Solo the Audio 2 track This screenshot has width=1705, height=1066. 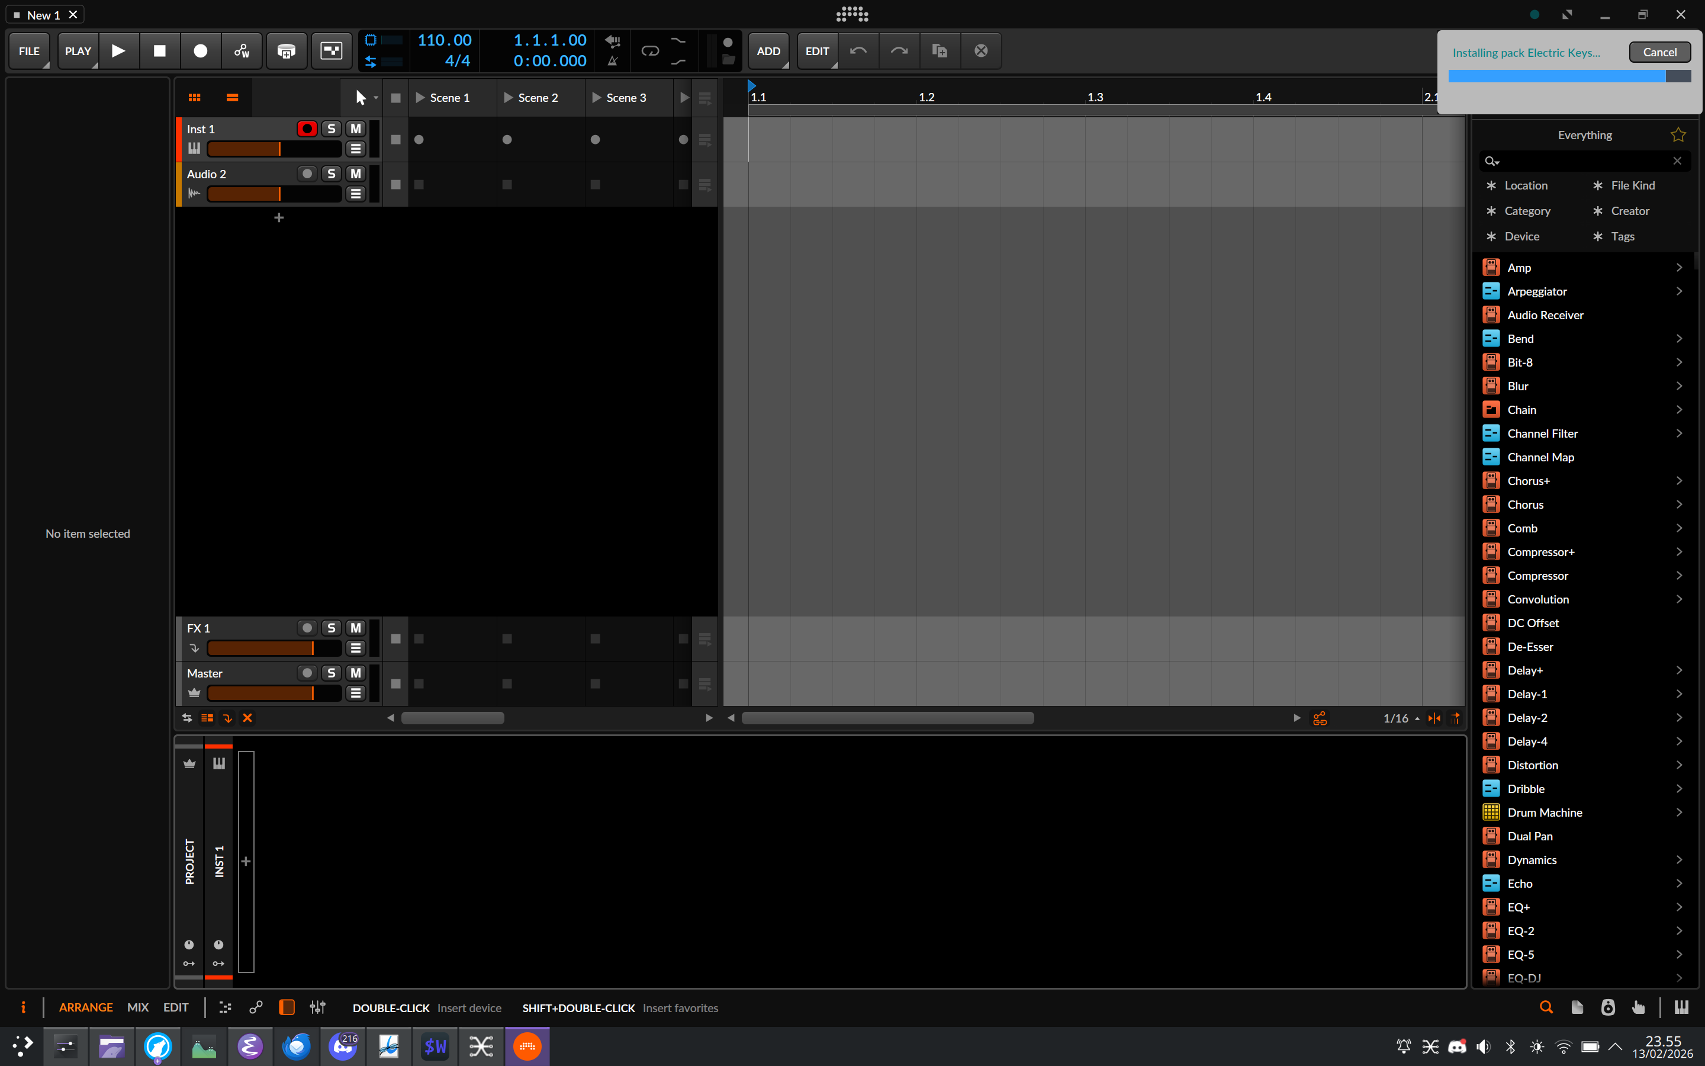(331, 174)
